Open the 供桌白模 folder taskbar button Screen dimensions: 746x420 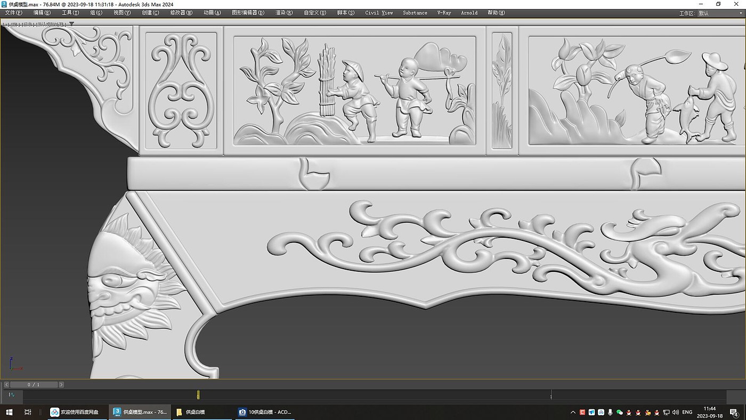click(202, 412)
